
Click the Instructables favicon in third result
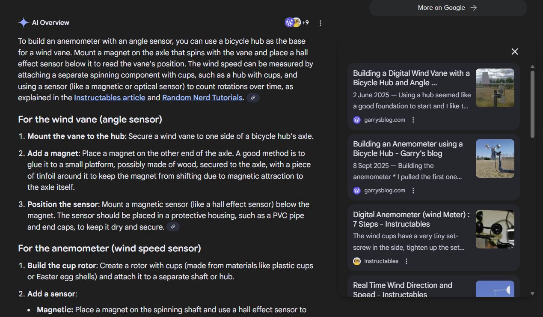[357, 261]
